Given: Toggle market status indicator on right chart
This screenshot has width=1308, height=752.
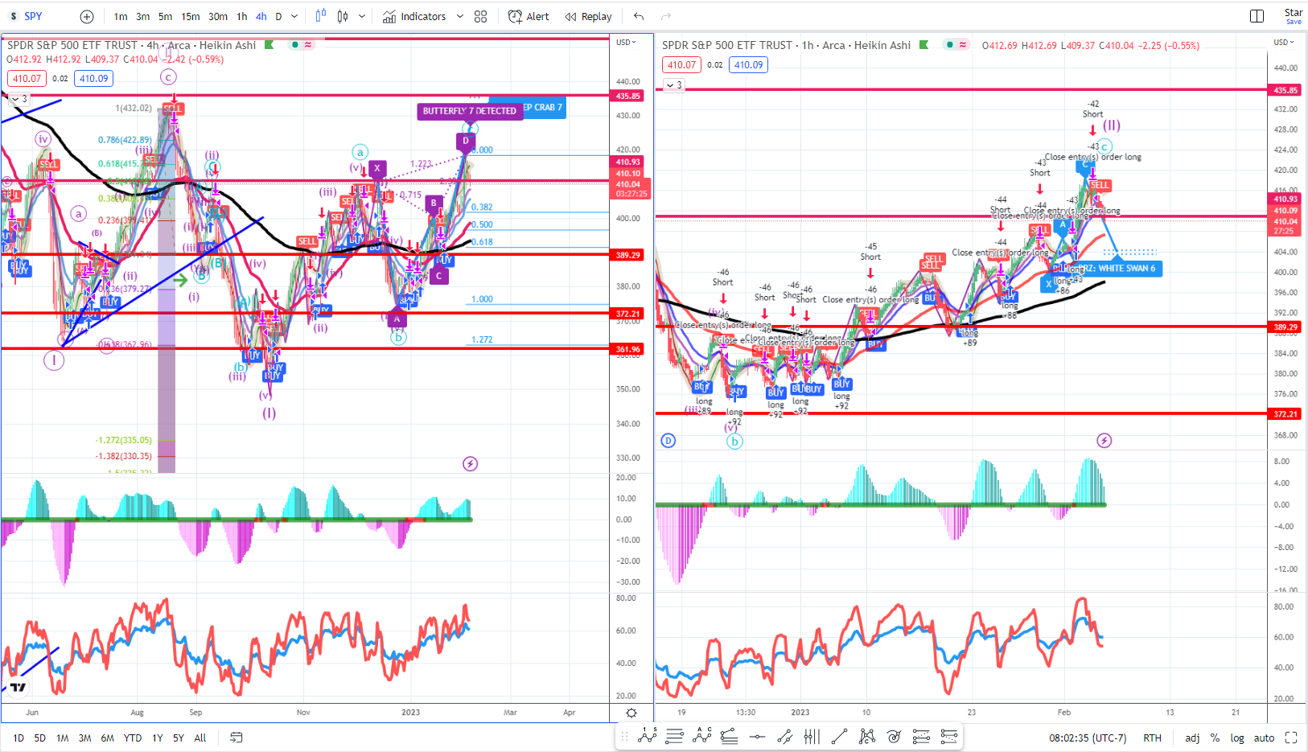Looking at the screenshot, I should point(951,45).
